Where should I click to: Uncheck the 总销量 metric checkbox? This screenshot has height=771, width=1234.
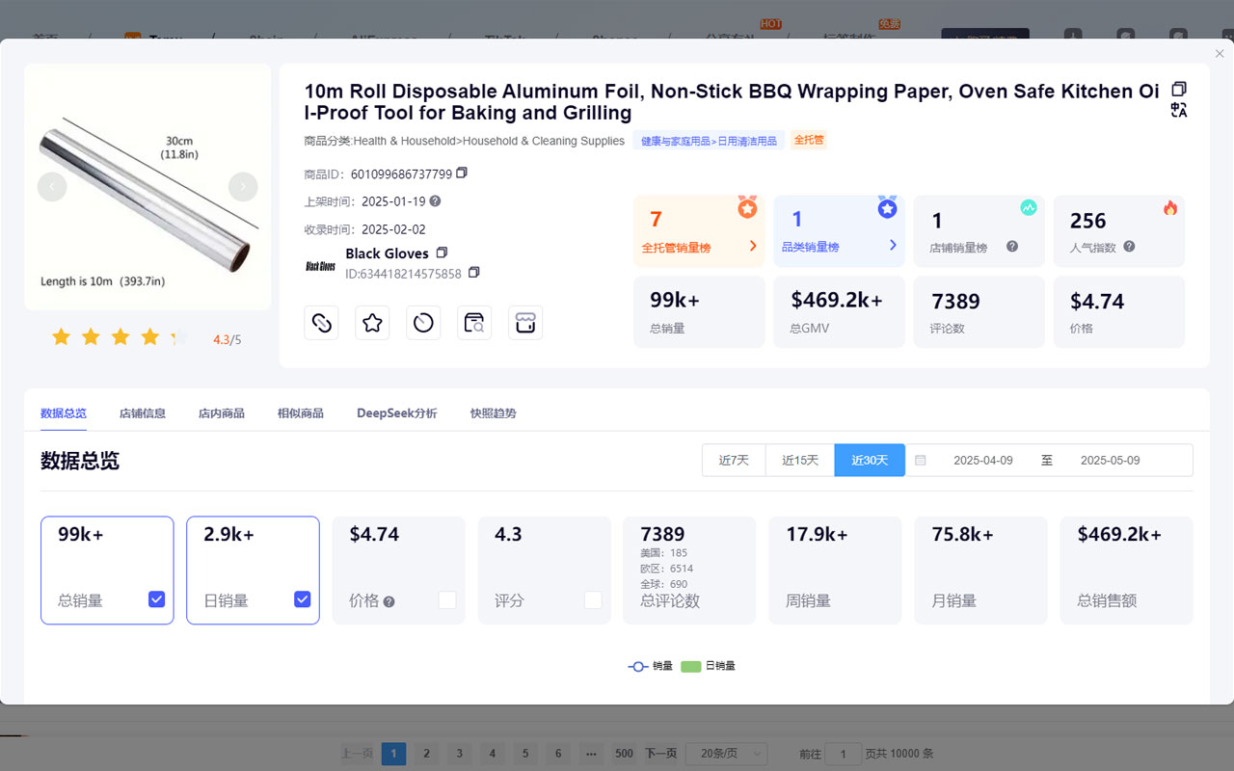click(156, 598)
